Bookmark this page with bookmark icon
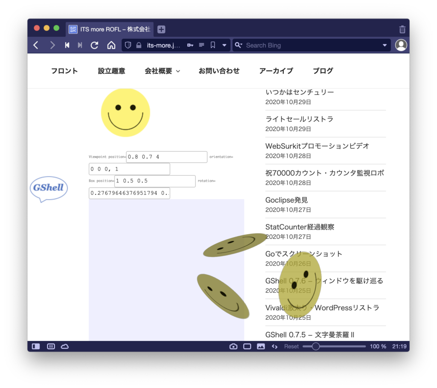The image size is (437, 388). click(213, 45)
